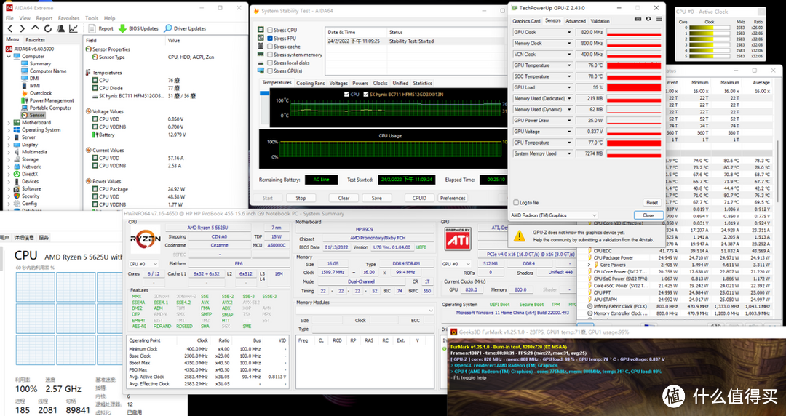Open the Tools menu in AIDA64
The image size is (786, 416).
point(92,18)
